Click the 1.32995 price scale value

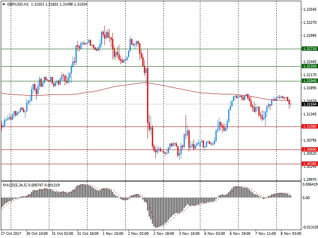pyautogui.click(x=310, y=36)
